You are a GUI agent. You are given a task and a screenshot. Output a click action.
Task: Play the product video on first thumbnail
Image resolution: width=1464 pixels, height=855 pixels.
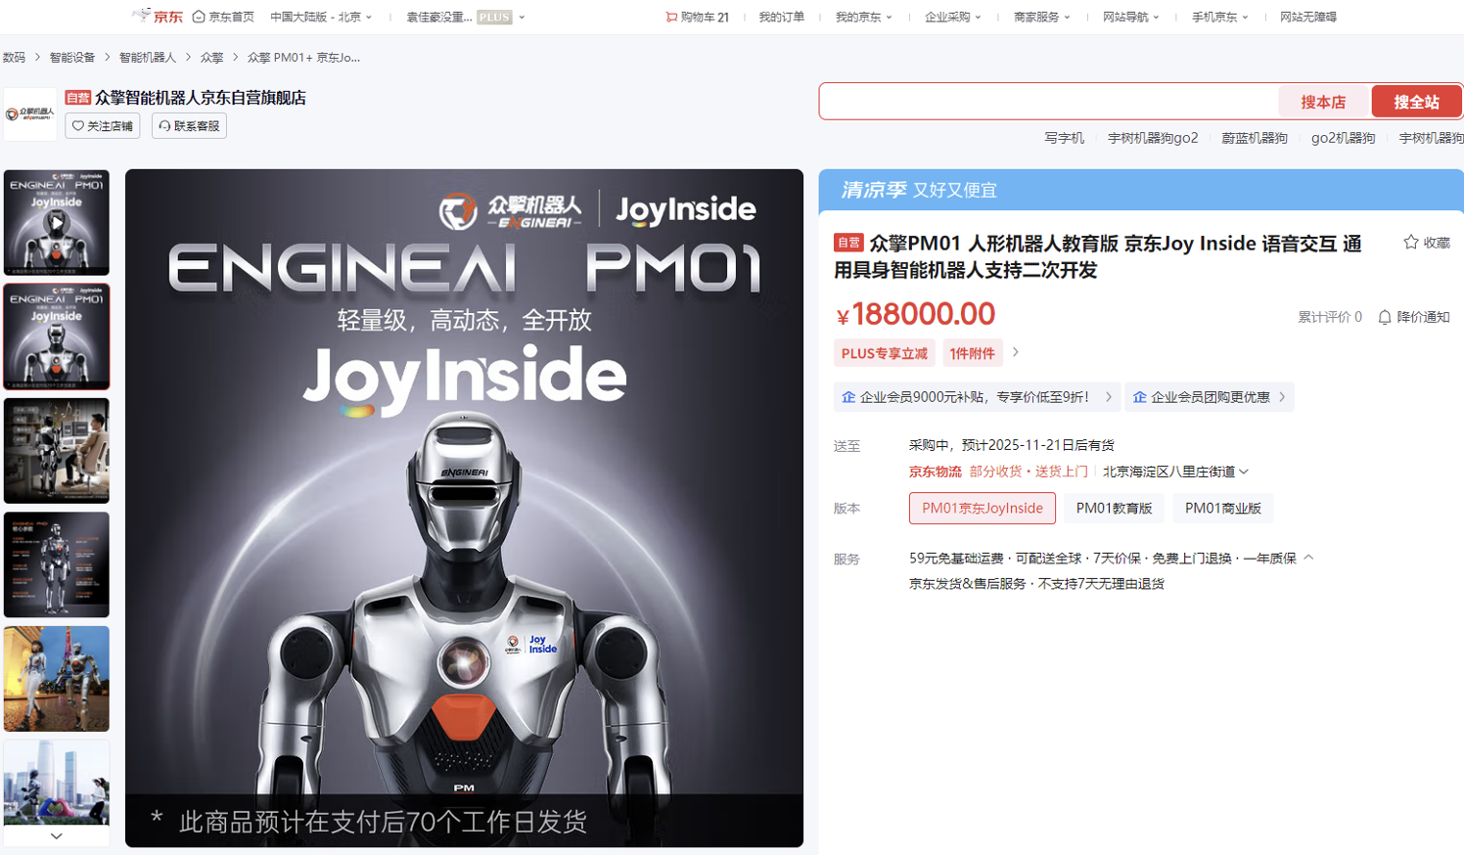[56, 223]
